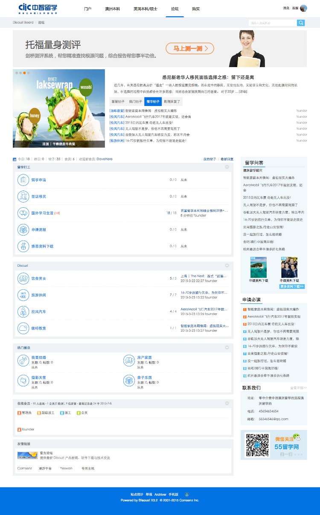Screen dimensions: 320x515
Task: Click the 中智留学 site logo
Action: coord(38,8)
